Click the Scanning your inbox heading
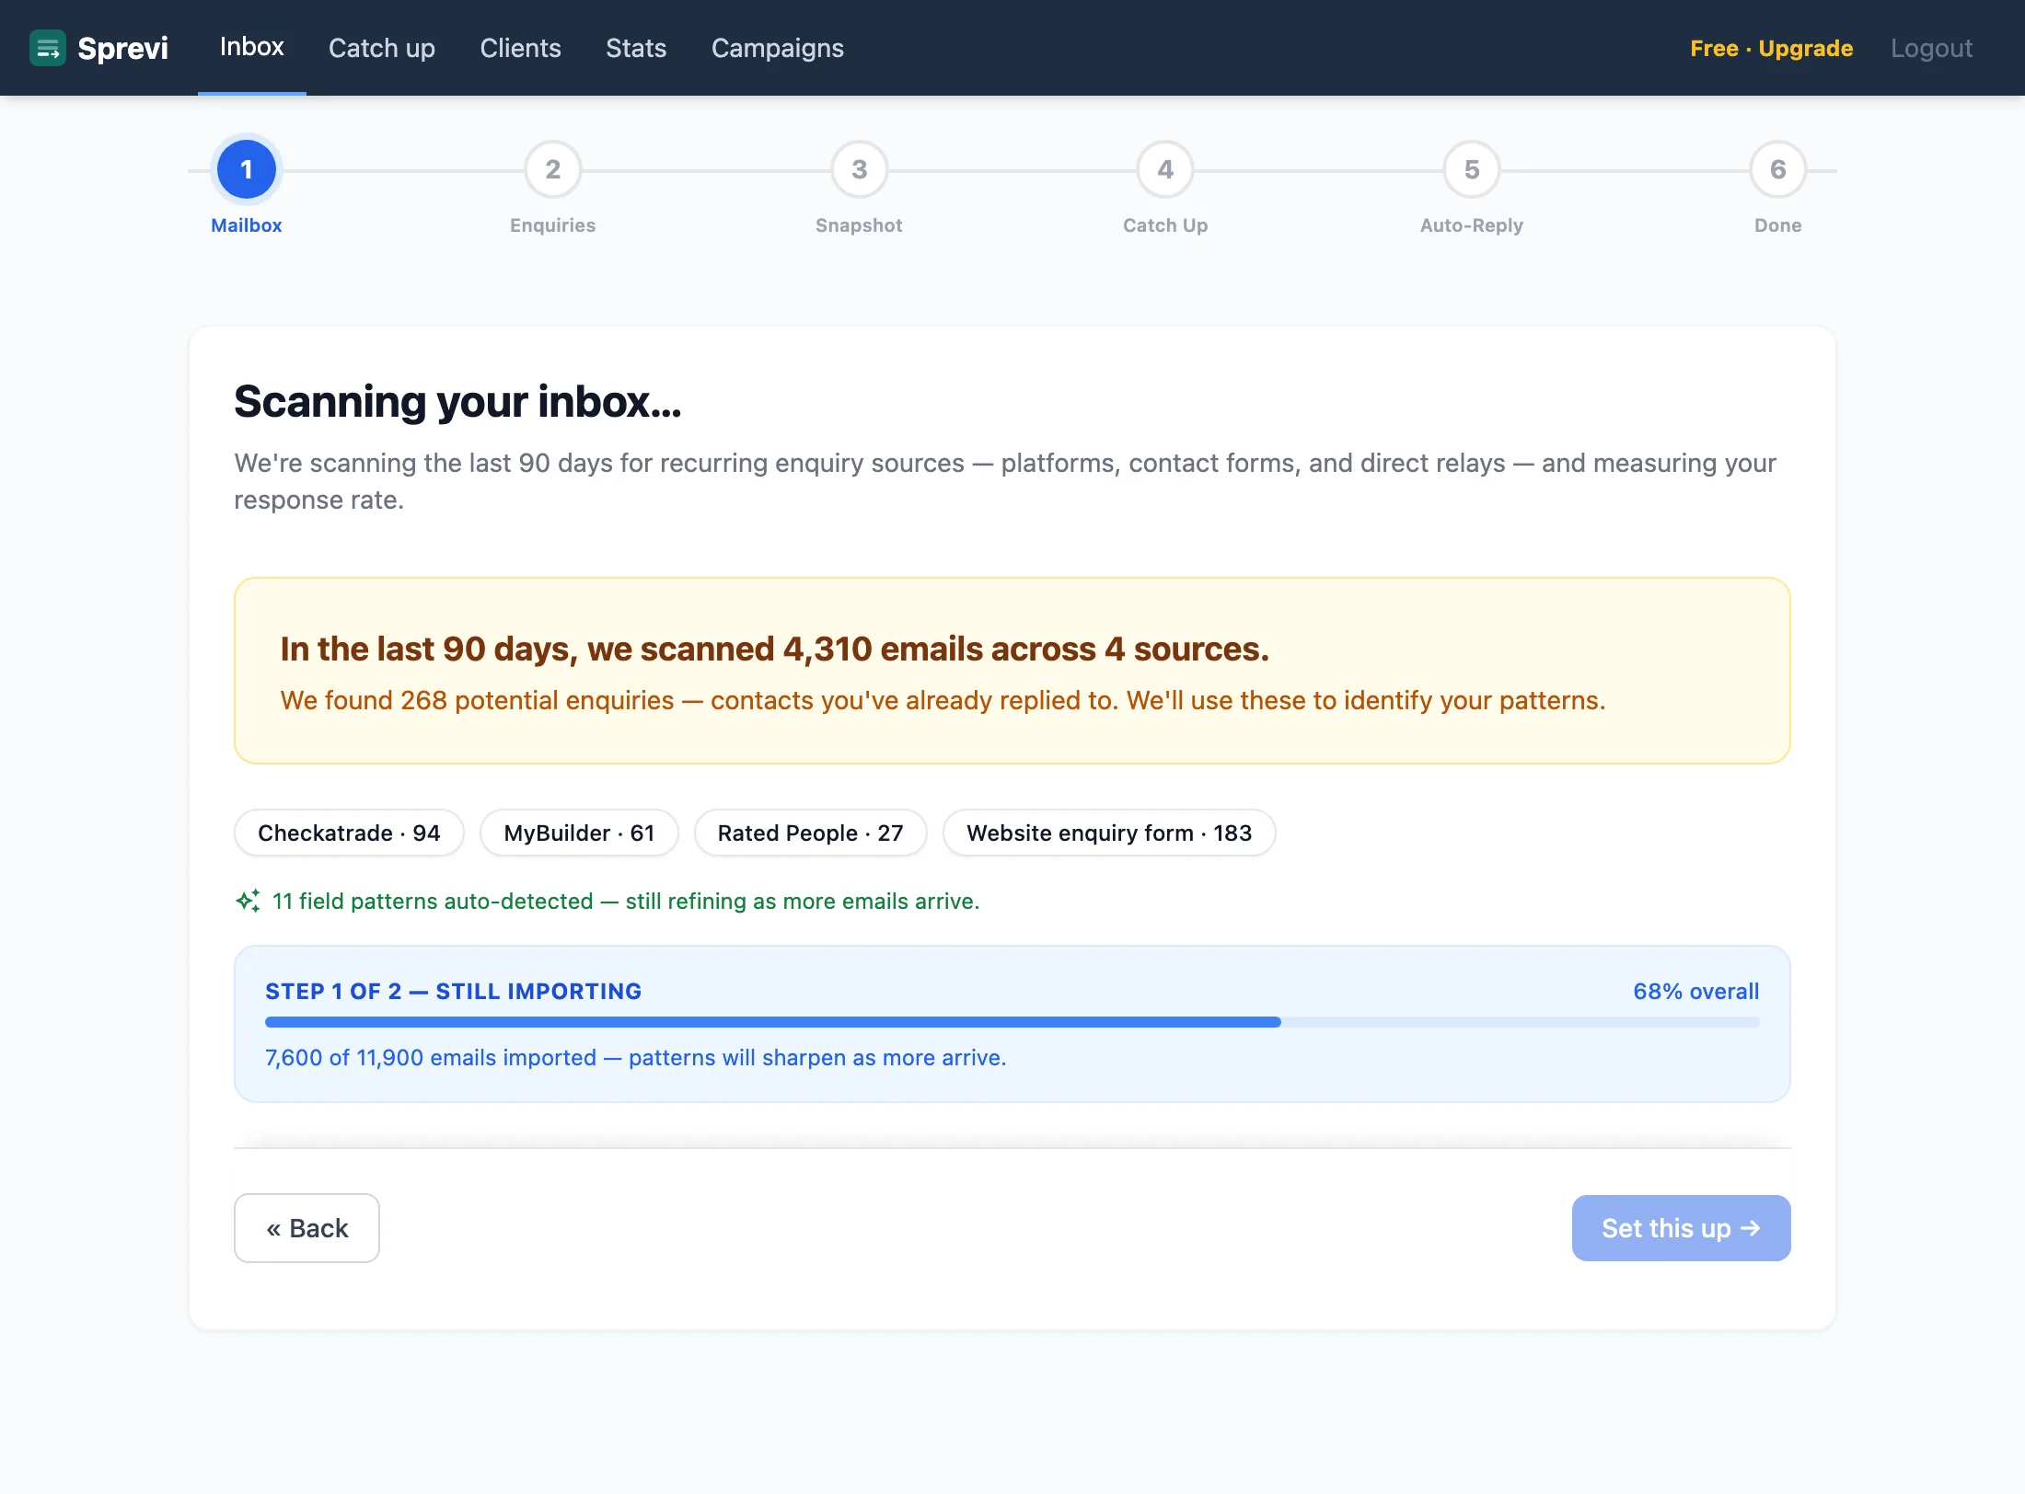The image size is (2025, 1494). click(457, 401)
